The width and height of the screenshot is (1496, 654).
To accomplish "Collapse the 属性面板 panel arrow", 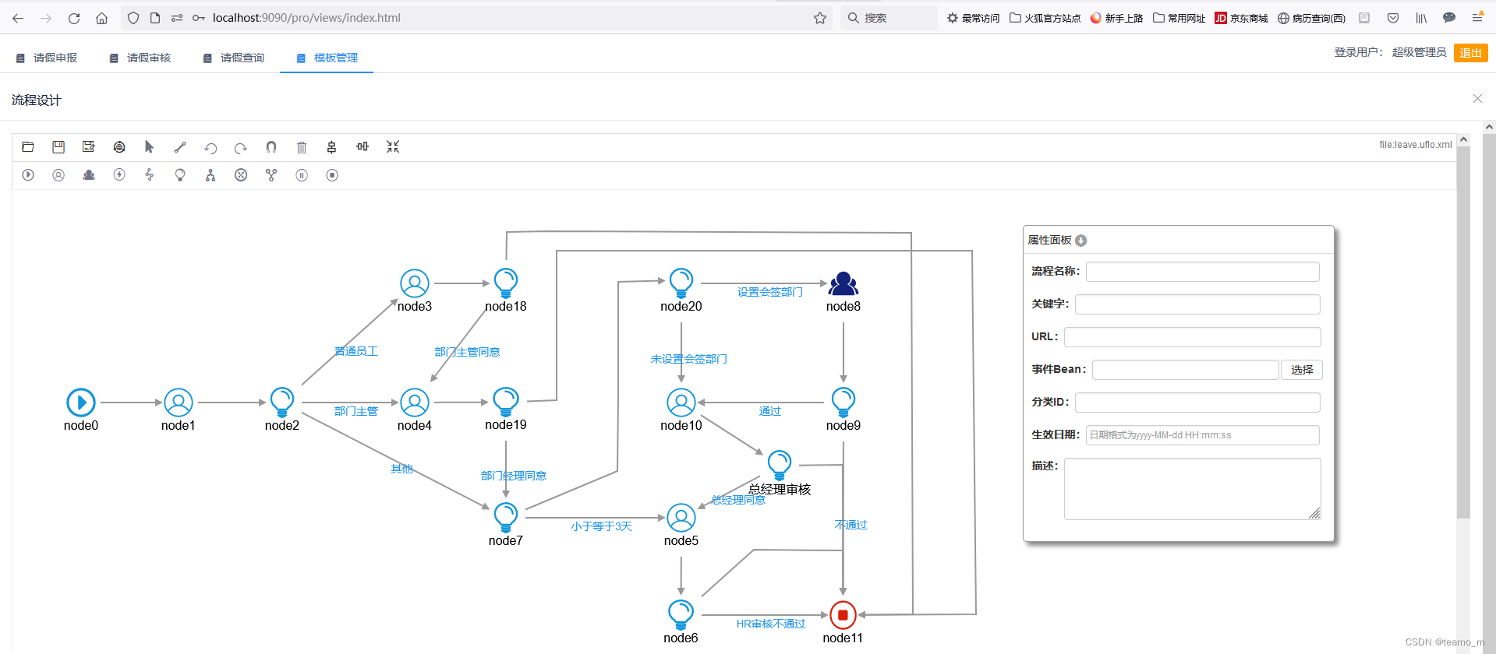I will pyautogui.click(x=1080, y=241).
